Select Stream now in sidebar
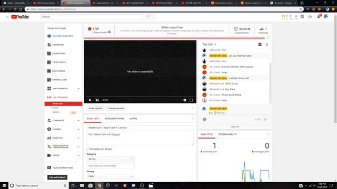 pyautogui.click(x=63, y=104)
